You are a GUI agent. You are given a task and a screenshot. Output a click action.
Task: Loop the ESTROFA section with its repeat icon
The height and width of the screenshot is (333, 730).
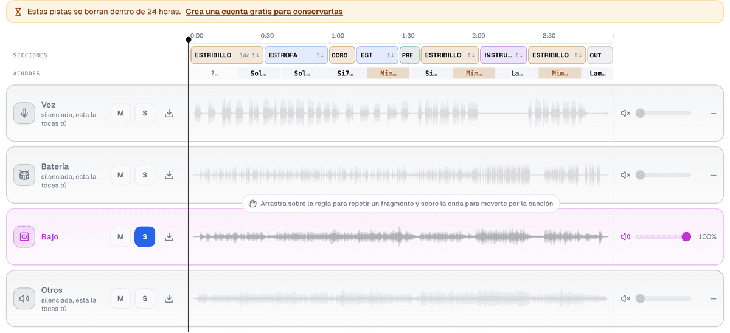[320, 55]
